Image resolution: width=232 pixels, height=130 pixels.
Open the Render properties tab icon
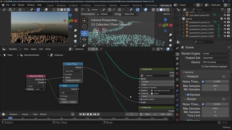point(177,54)
